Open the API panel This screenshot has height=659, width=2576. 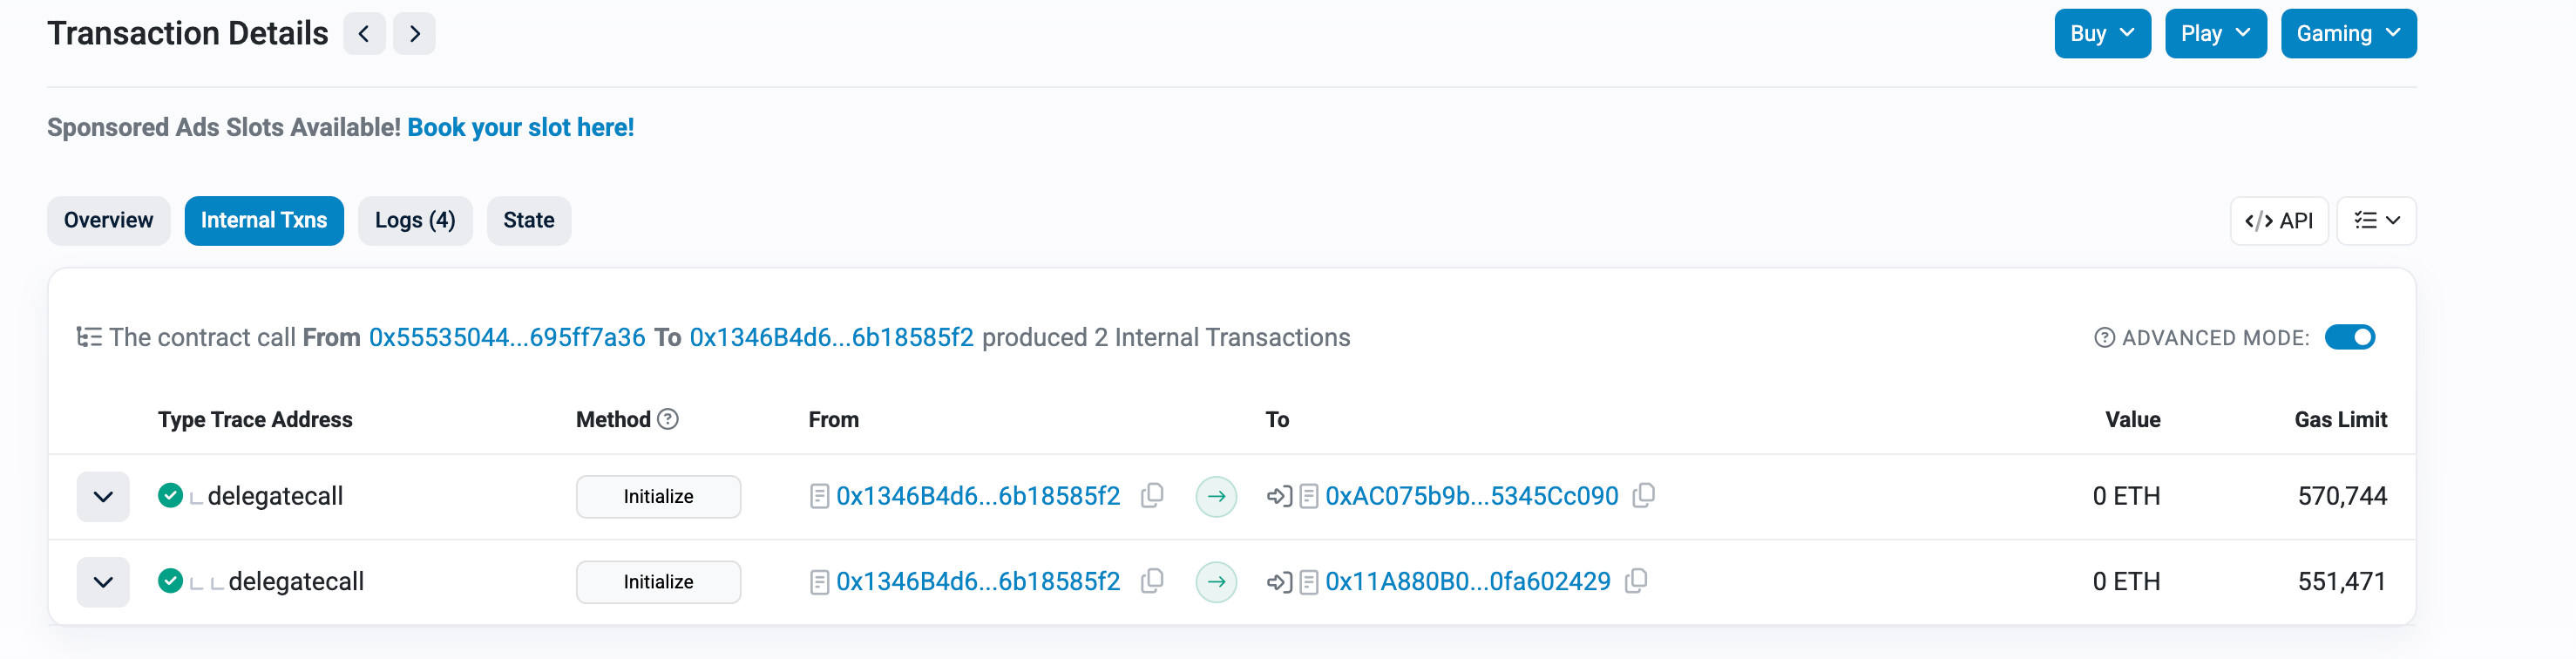(2279, 220)
